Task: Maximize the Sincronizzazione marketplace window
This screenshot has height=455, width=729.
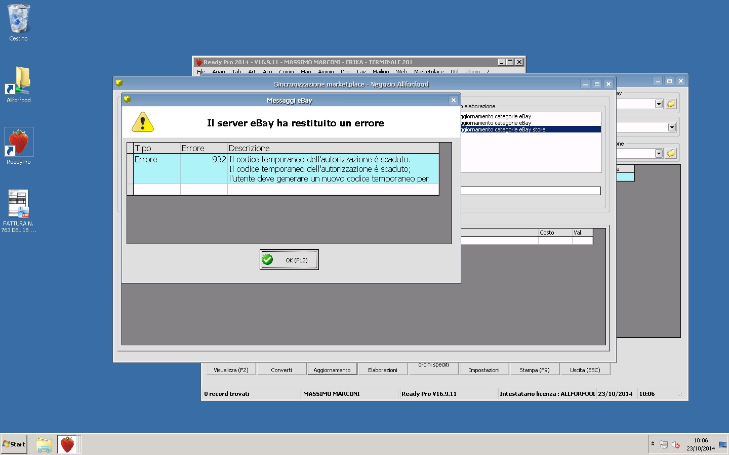Action: (597, 84)
